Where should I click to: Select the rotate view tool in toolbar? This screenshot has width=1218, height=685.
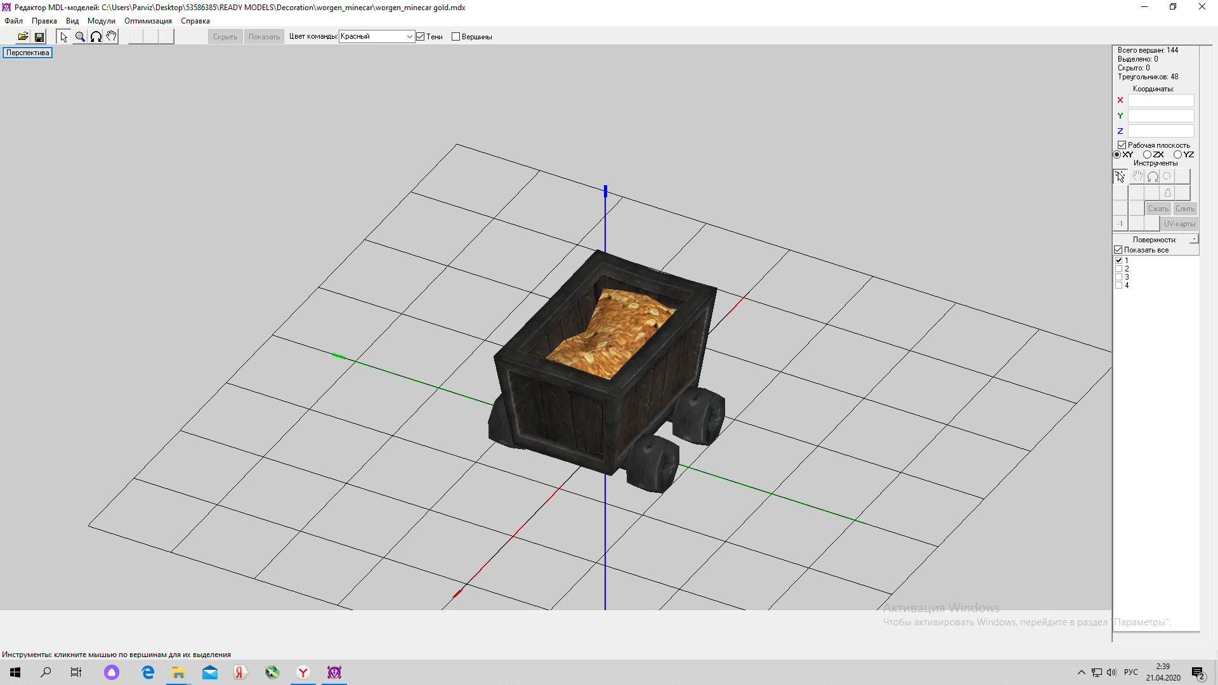tap(96, 37)
